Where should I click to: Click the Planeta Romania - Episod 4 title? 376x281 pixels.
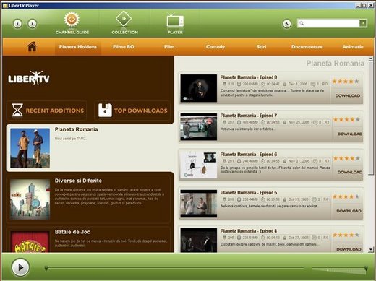point(249,230)
